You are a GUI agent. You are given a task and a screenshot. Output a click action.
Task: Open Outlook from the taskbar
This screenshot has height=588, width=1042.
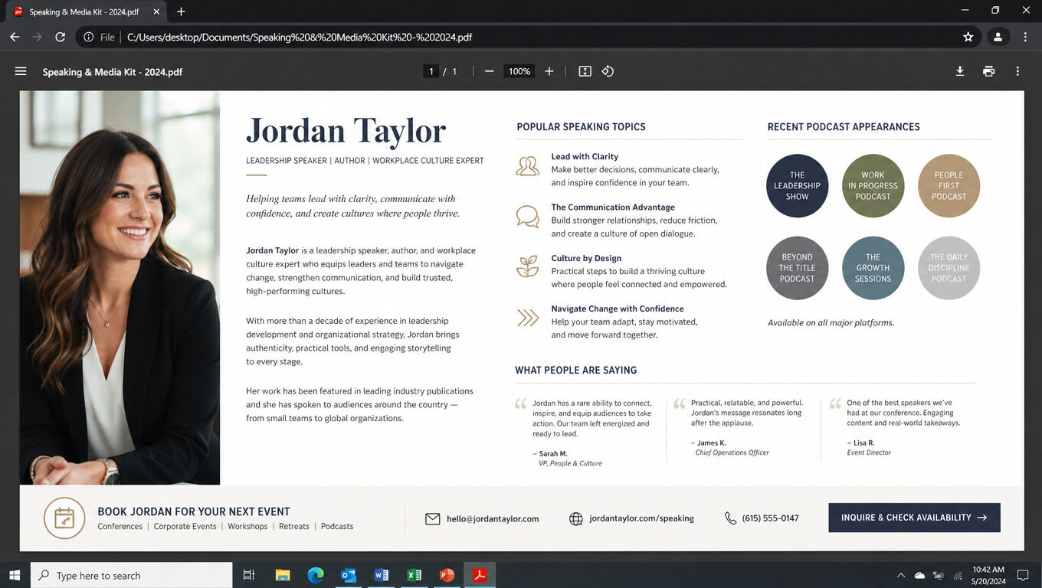(x=349, y=575)
